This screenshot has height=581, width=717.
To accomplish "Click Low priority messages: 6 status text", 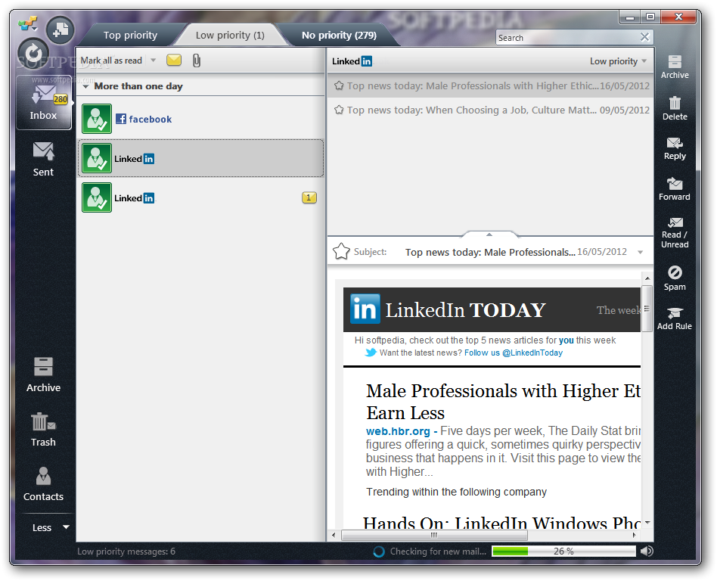I will 126,551.
